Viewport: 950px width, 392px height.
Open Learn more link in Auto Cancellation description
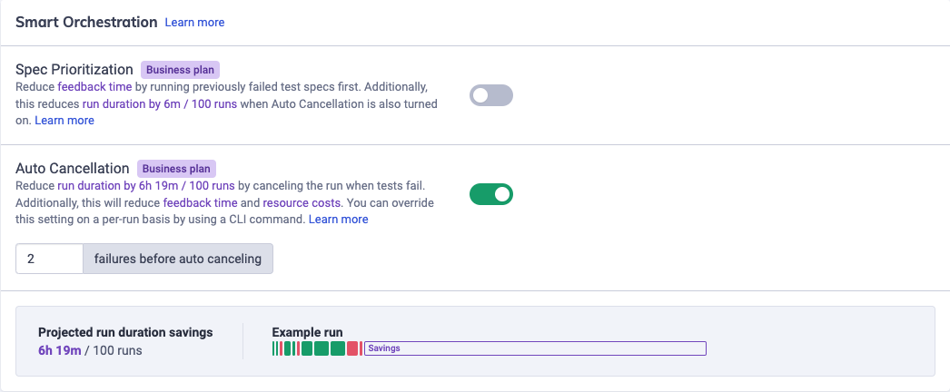coord(338,220)
